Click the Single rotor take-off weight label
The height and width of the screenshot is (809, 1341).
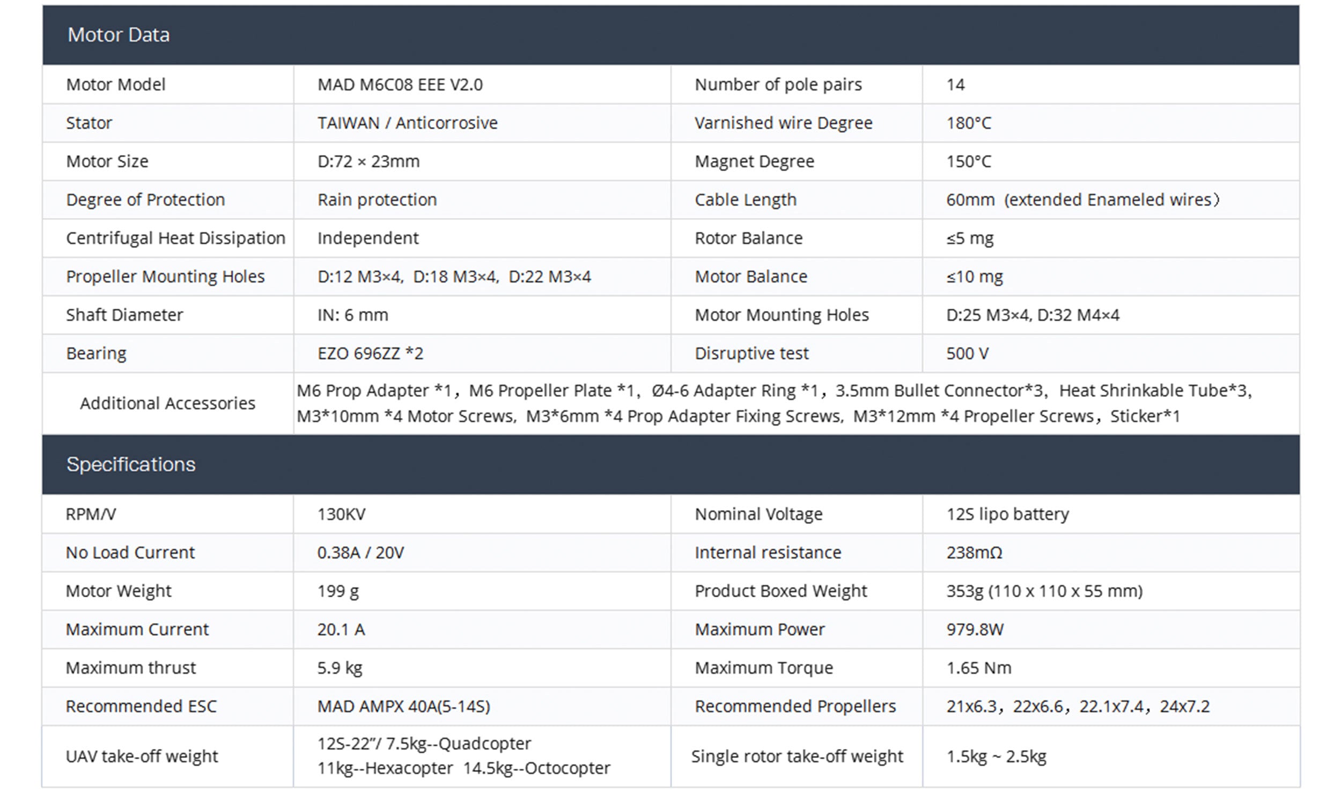tap(797, 756)
